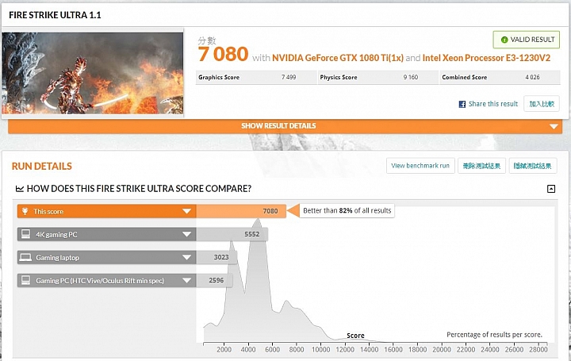Click the View benchmark run button
571x361 pixels.
[x=420, y=166]
